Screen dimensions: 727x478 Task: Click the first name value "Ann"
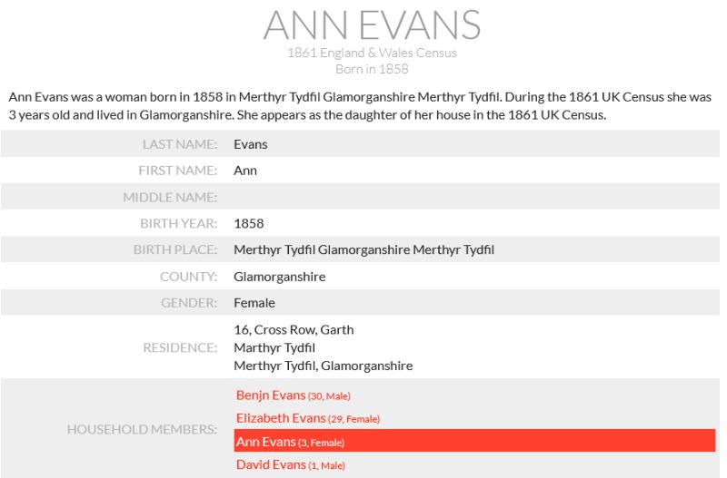(x=244, y=170)
